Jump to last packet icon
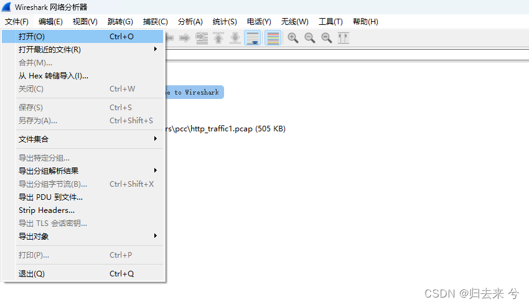This screenshot has height=305, width=529. [235, 38]
